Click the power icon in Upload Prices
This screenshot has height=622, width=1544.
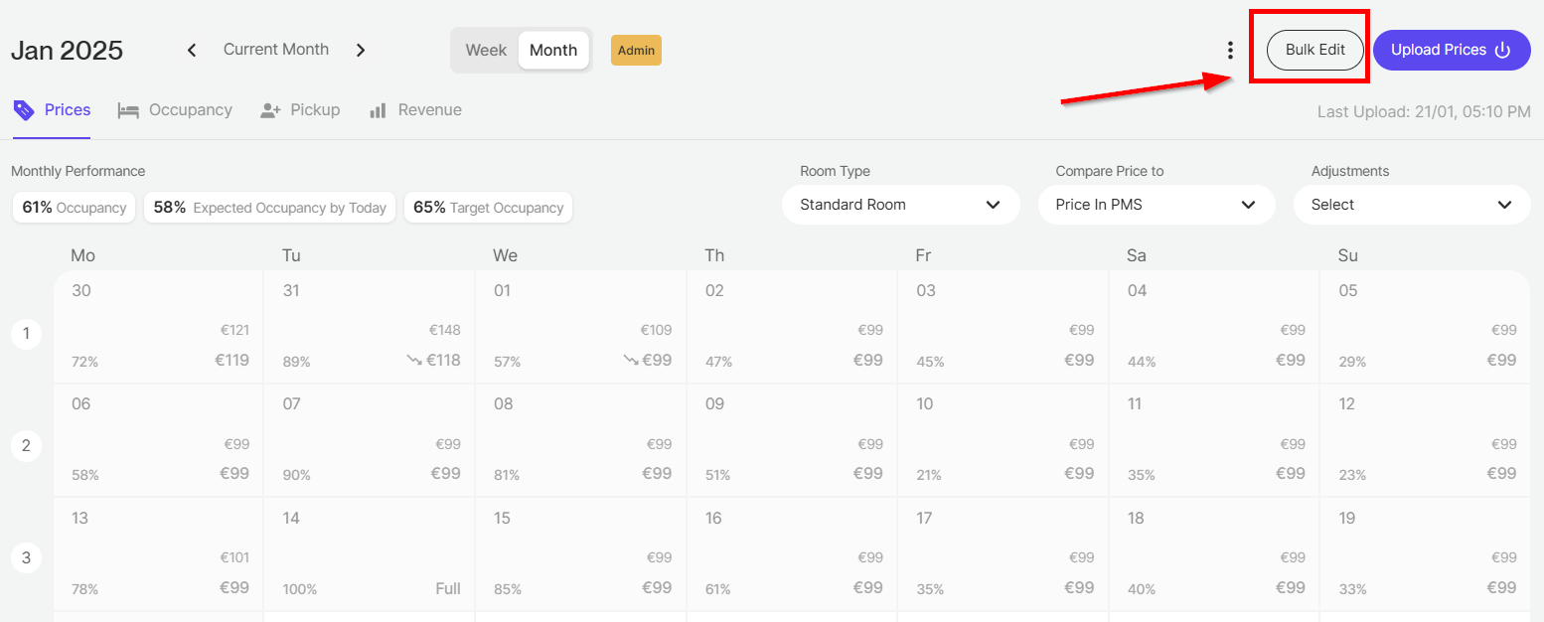1502,50
